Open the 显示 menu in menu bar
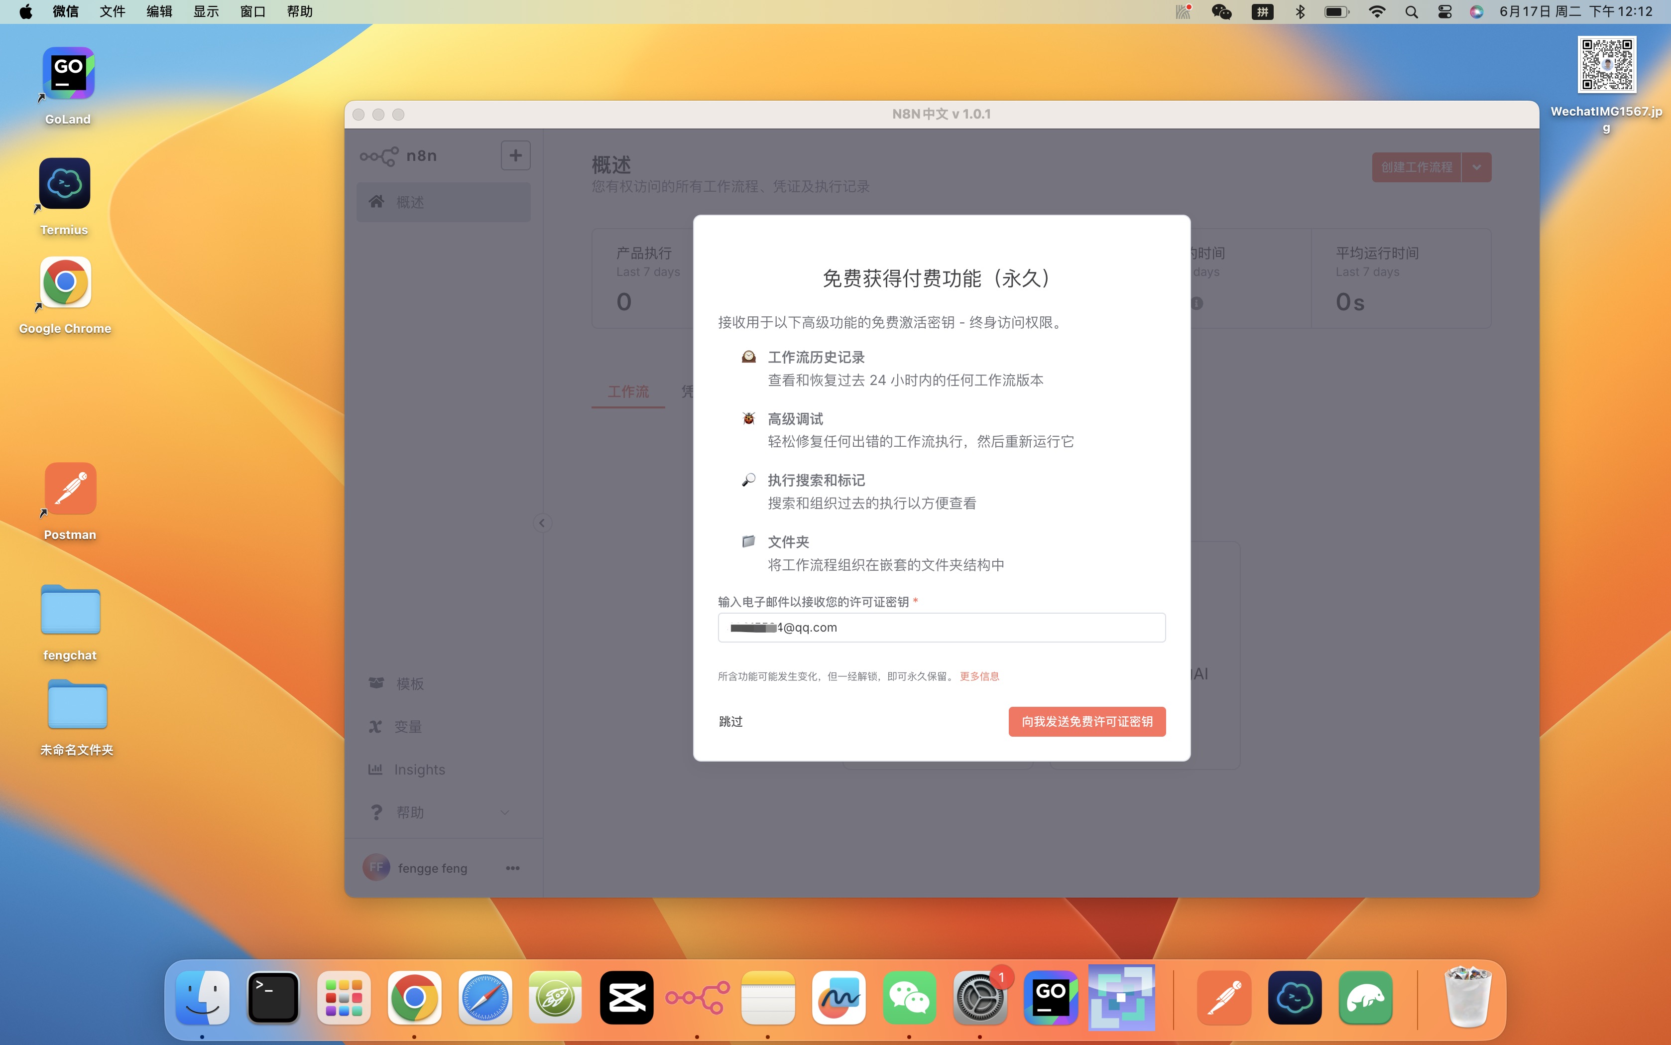This screenshot has width=1671, height=1045. [206, 12]
